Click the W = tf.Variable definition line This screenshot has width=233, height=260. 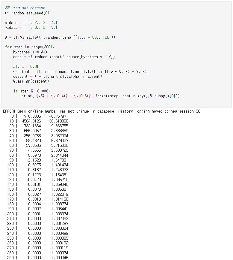(60, 37)
